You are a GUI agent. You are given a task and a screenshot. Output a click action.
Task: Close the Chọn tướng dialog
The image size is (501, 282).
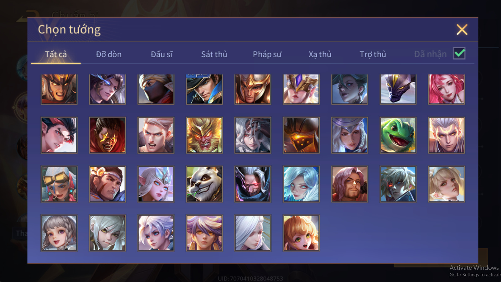tap(462, 29)
